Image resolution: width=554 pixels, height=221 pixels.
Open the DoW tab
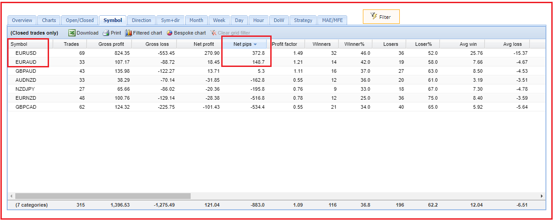coord(279,20)
